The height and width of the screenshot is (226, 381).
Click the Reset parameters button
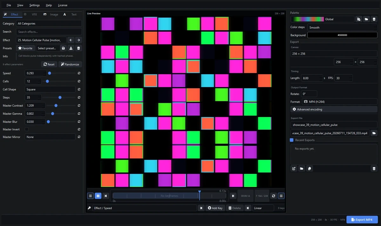49,64
